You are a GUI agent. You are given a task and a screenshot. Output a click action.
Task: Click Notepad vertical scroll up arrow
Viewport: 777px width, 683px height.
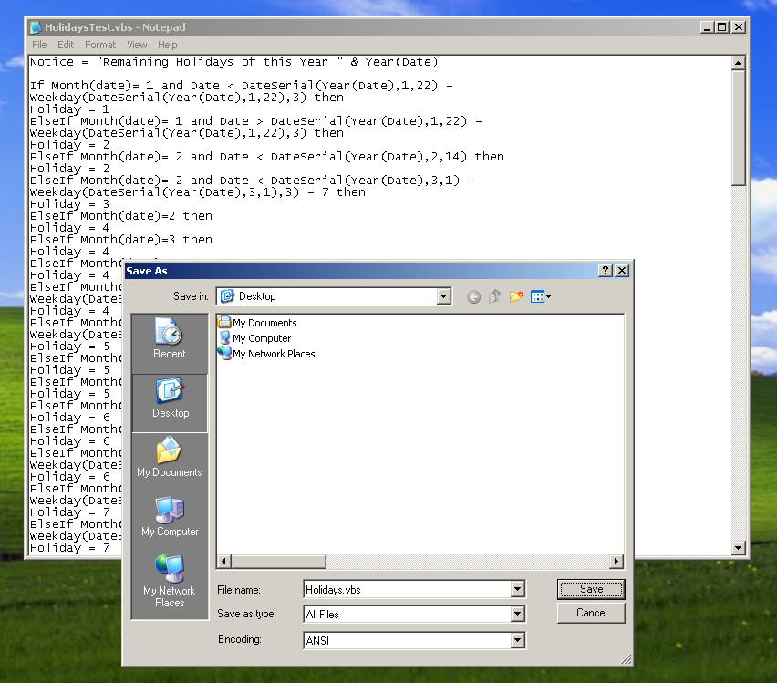(x=739, y=63)
